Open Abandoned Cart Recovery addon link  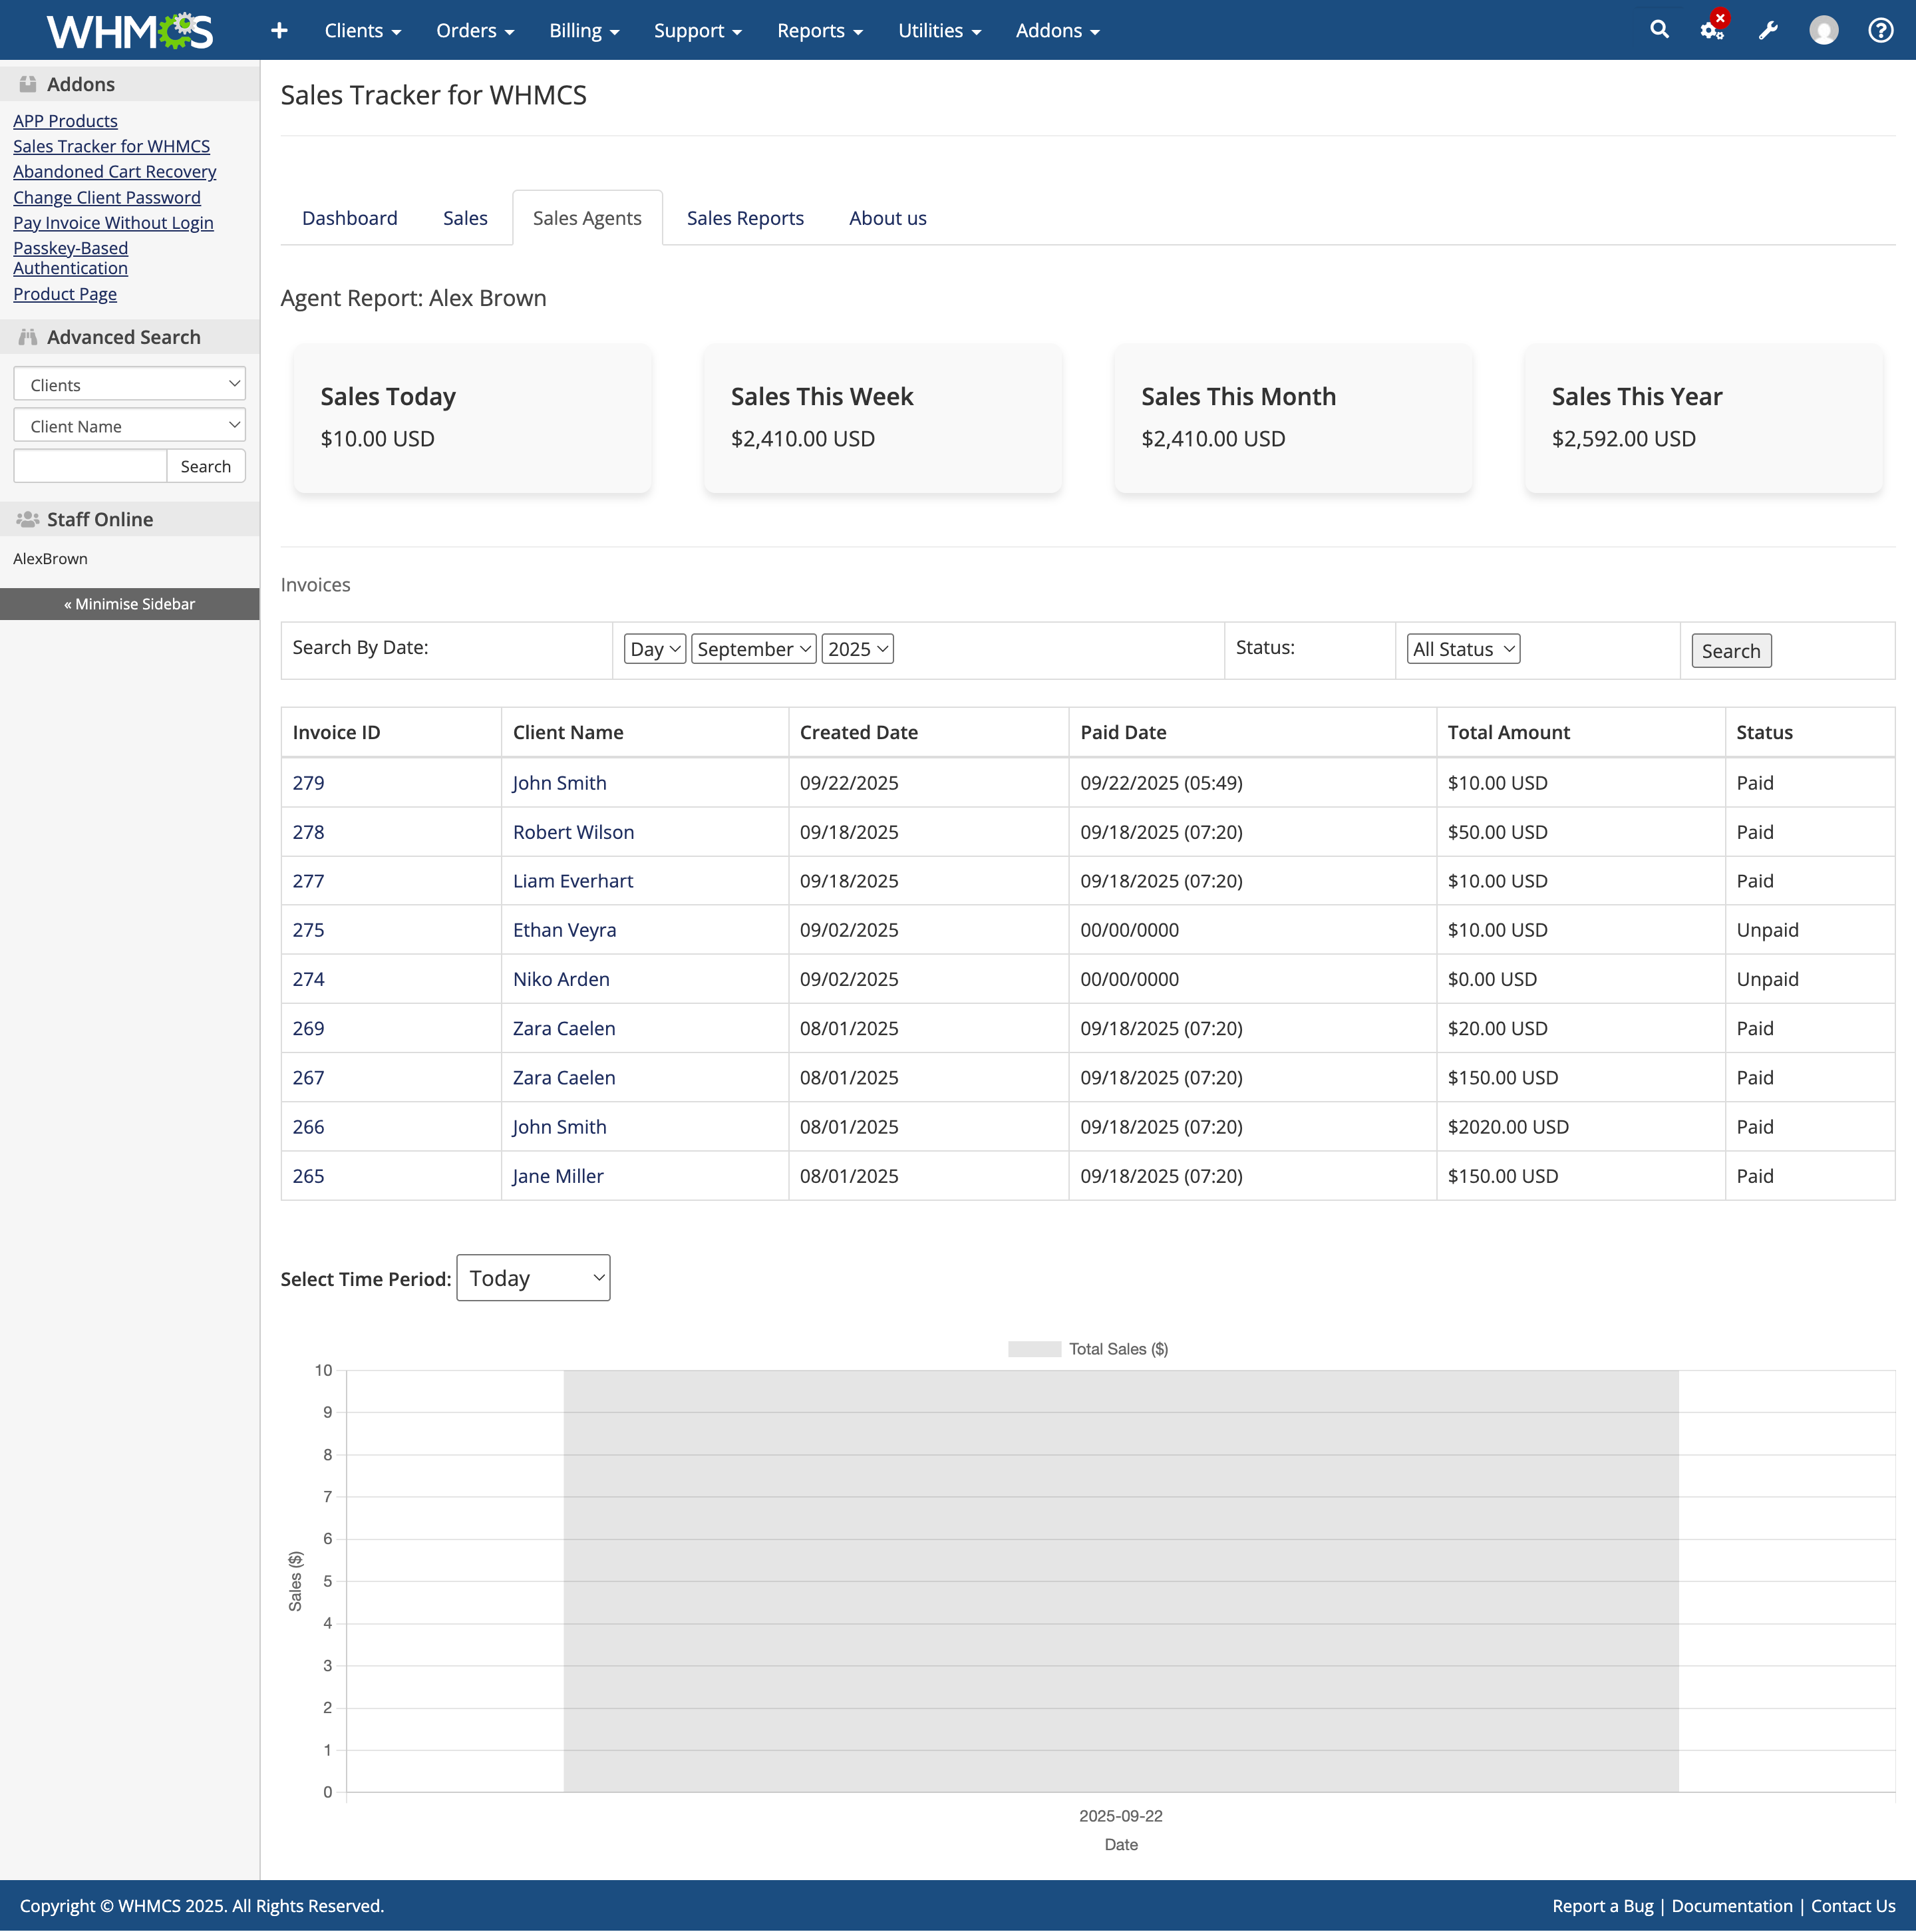pyautogui.click(x=115, y=172)
